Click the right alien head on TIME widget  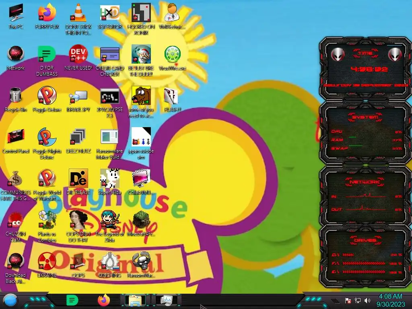(395, 55)
